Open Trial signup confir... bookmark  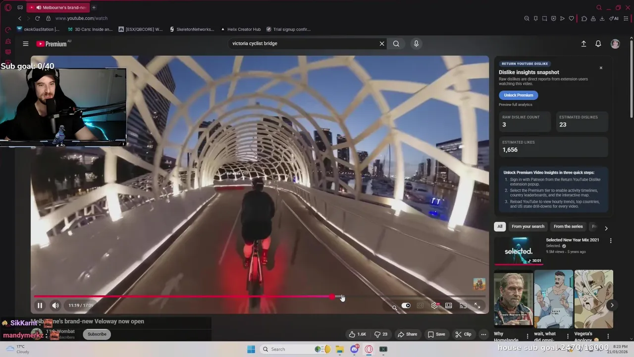[x=288, y=29]
